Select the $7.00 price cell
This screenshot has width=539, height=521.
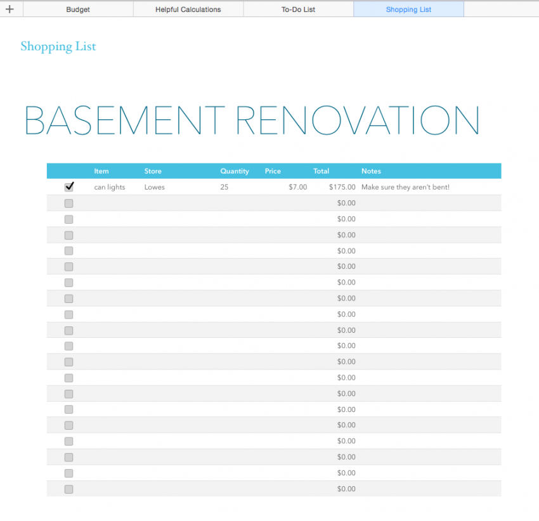(x=297, y=188)
